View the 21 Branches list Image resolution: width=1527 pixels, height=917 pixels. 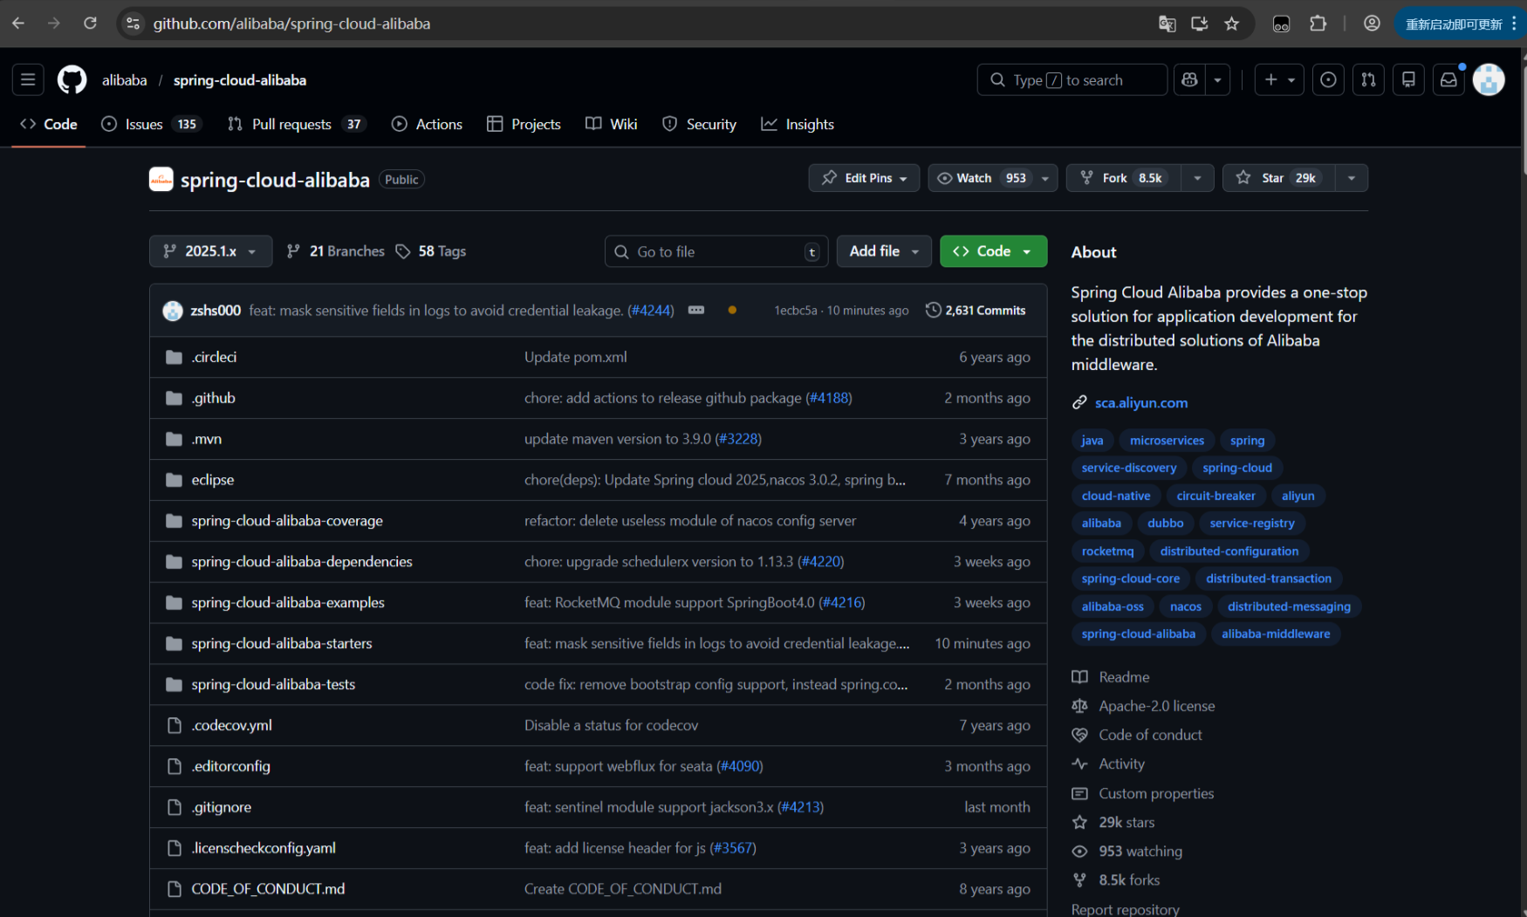pos(336,251)
